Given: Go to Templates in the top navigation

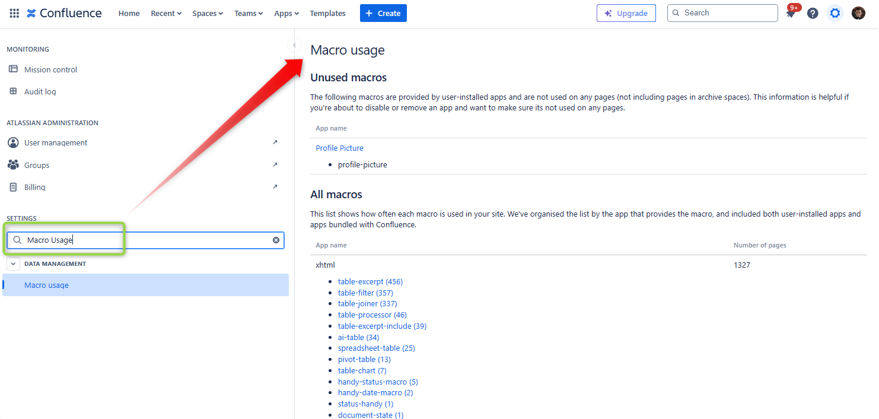Looking at the screenshot, I should [x=327, y=13].
